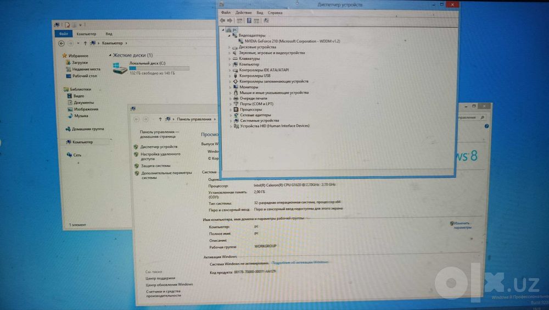The width and height of the screenshot is (549, 310).
Task: Click the Windows activation details link
Action: click(x=300, y=262)
